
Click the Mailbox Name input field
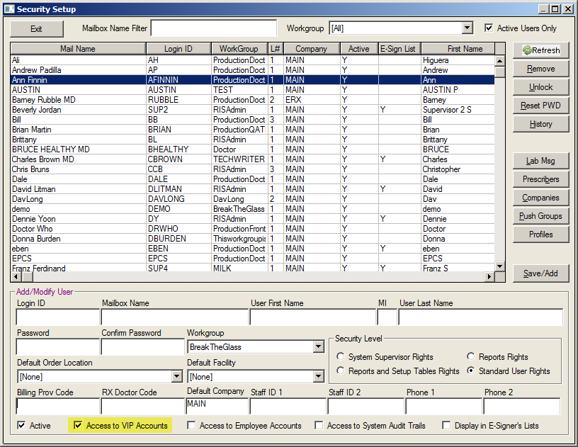[x=175, y=317]
